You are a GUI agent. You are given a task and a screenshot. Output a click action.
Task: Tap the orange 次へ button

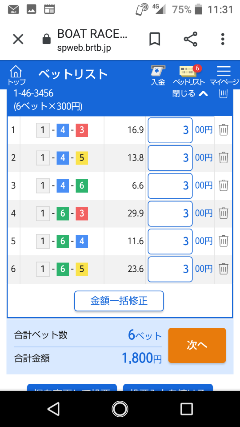(197, 345)
